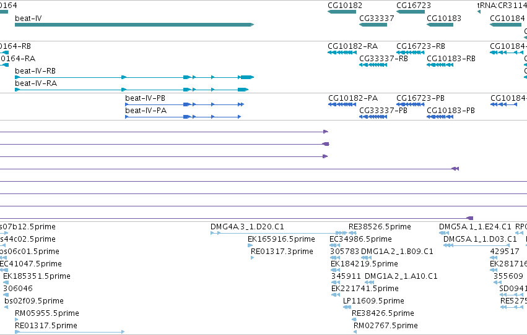Select the CG33337 gene bar
This screenshot has height=335, width=527.
373,25
